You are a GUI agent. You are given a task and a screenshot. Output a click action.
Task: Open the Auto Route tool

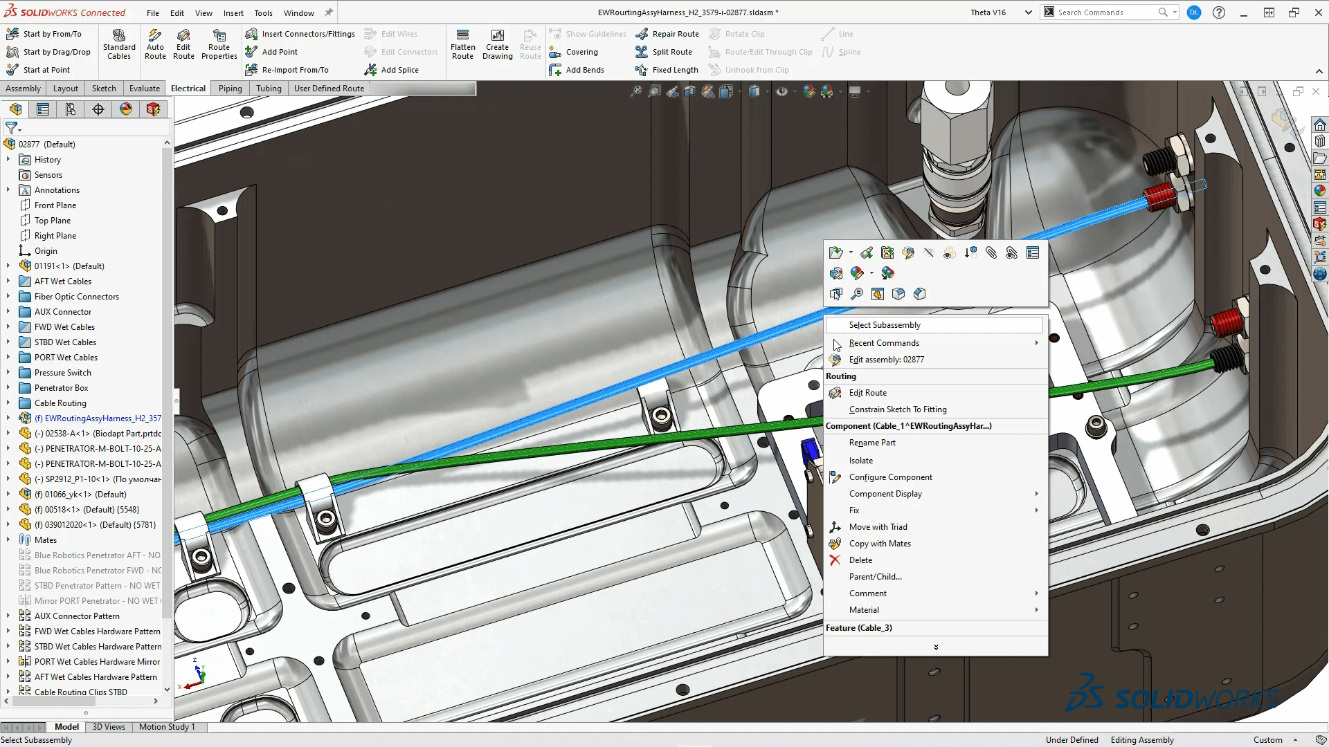(x=155, y=44)
